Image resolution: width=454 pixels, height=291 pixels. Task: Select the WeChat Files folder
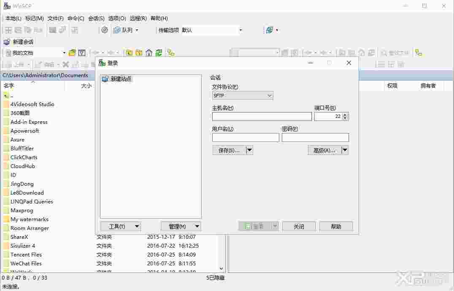(x=26, y=264)
